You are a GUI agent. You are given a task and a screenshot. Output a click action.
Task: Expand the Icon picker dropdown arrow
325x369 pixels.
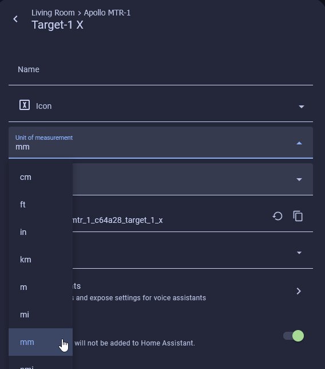click(302, 107)
